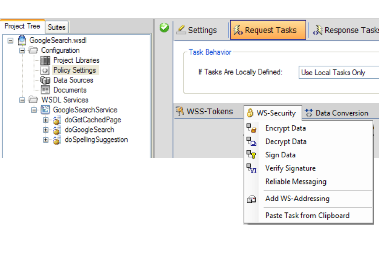Screen dimensions: 379x253
Task: Click the Add WS-Addressing envelope icon
Action: (x=251, y=199)
